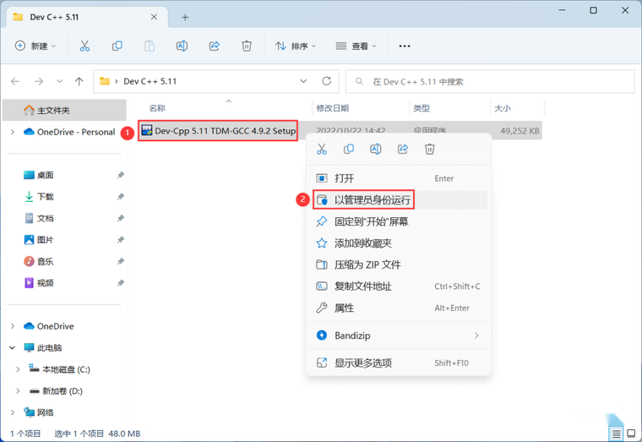Unpin 下载 using its pin icon
642x442 pixels.
[120, 197]
